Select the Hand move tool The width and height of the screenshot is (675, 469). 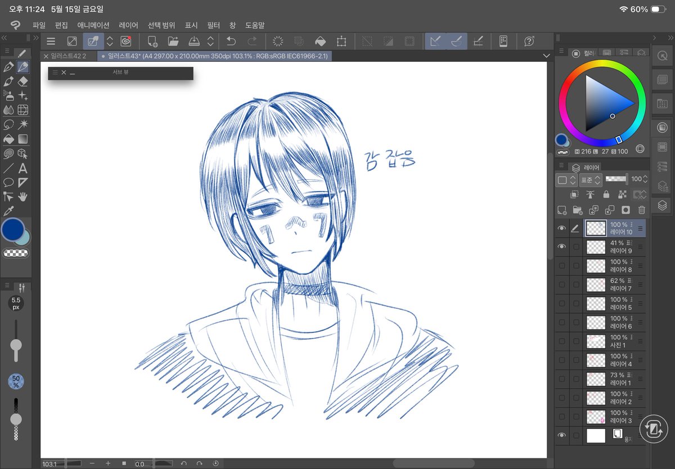[x=23, y=197]
